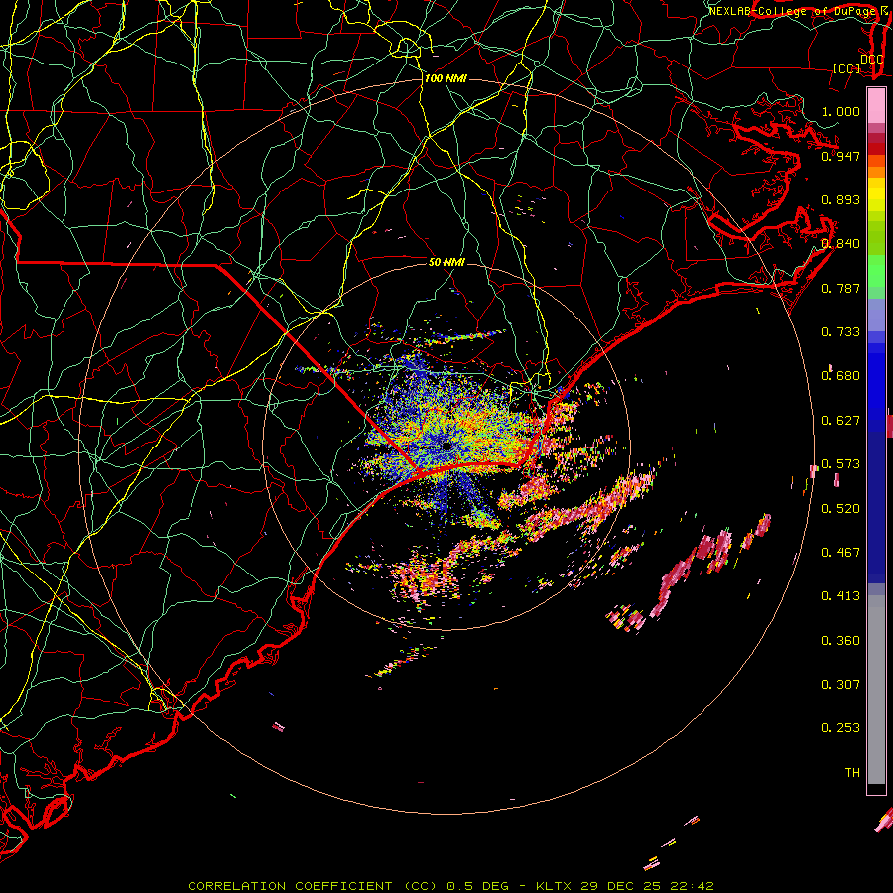Click the 0.947 color scale value

pos(840,156)
